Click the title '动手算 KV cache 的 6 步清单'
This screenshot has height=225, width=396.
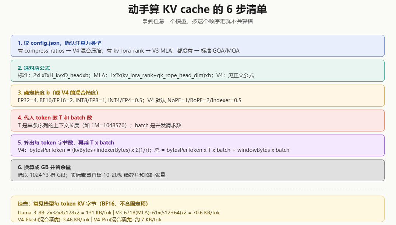click(x=198, y=9)
